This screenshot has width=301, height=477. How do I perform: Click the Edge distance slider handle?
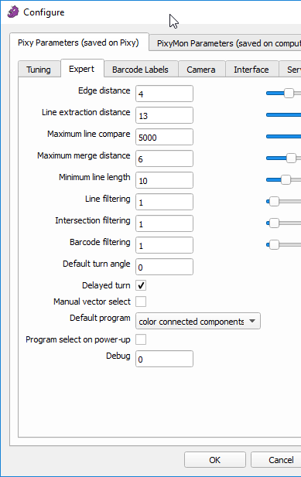tap(289, 93)
